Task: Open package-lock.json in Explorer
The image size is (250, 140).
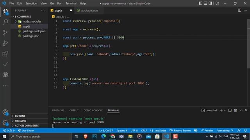Action: click(30, 31)
